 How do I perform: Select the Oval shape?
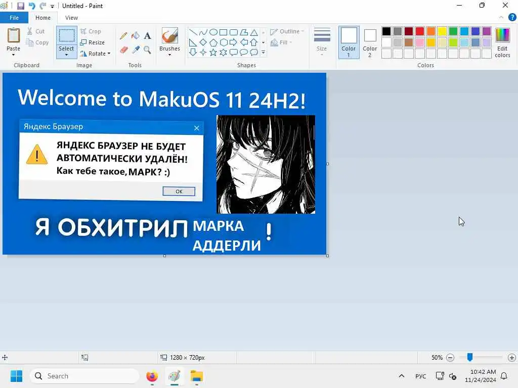213,32
